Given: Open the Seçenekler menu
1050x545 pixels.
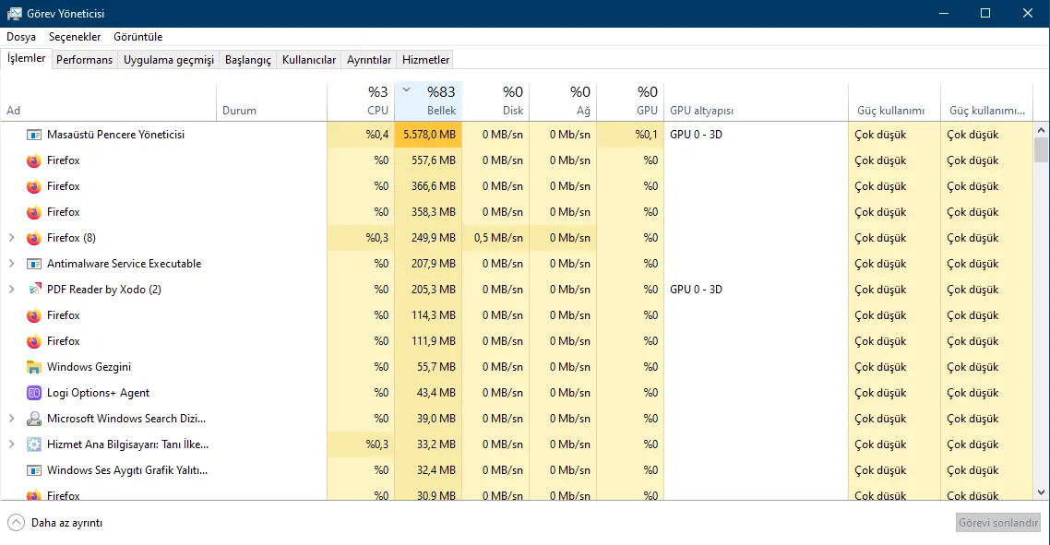Looking at the screenshot, I should point(75,37).
